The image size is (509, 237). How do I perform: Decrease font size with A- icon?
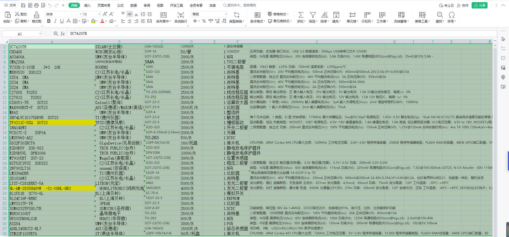tap(112, 14)
